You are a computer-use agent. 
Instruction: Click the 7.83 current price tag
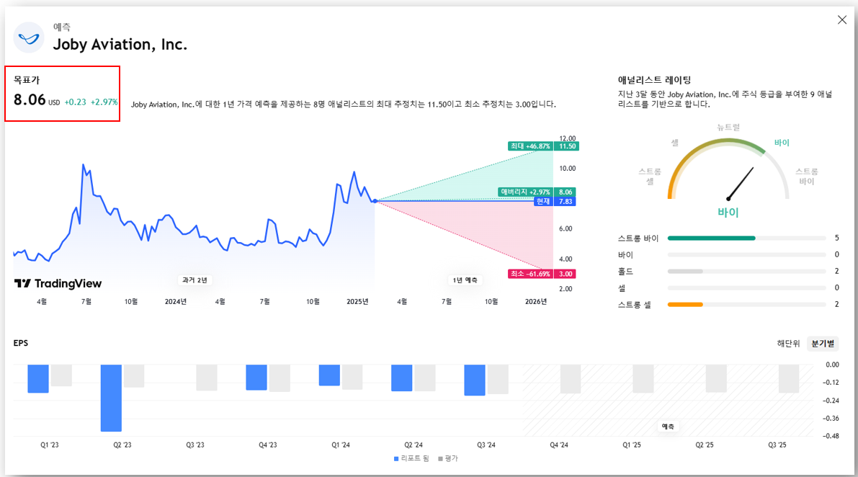pos(566,201)
